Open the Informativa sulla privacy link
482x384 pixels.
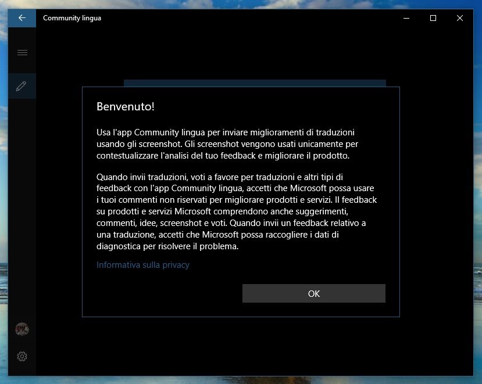[x=143, y=265]
